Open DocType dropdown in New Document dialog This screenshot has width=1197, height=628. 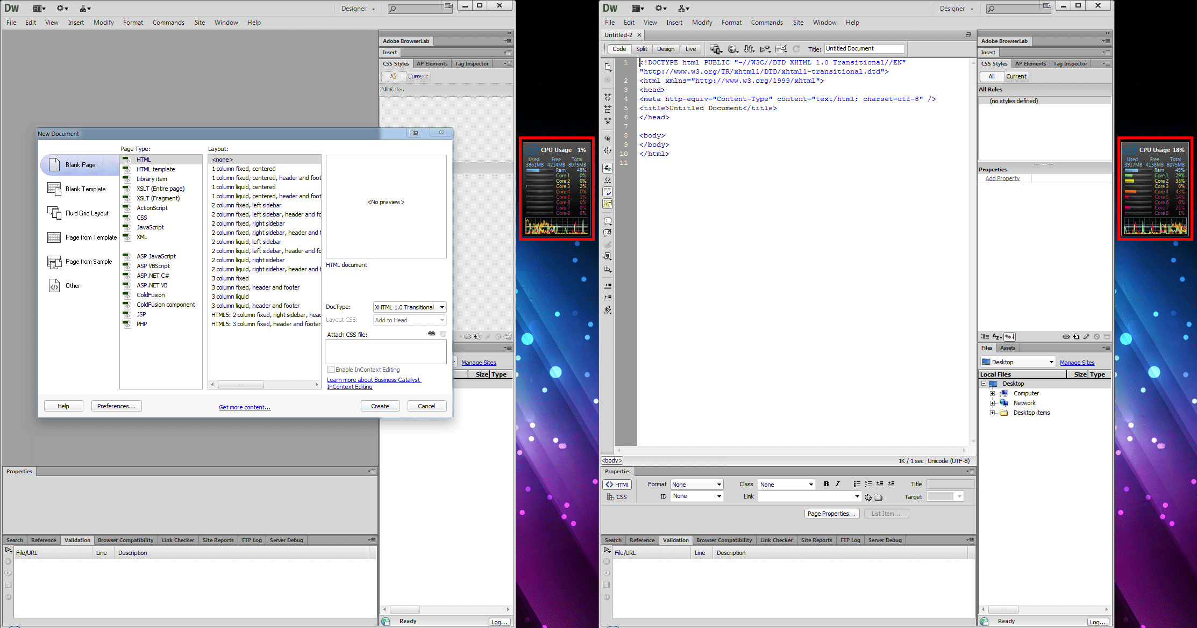(410, 307)
